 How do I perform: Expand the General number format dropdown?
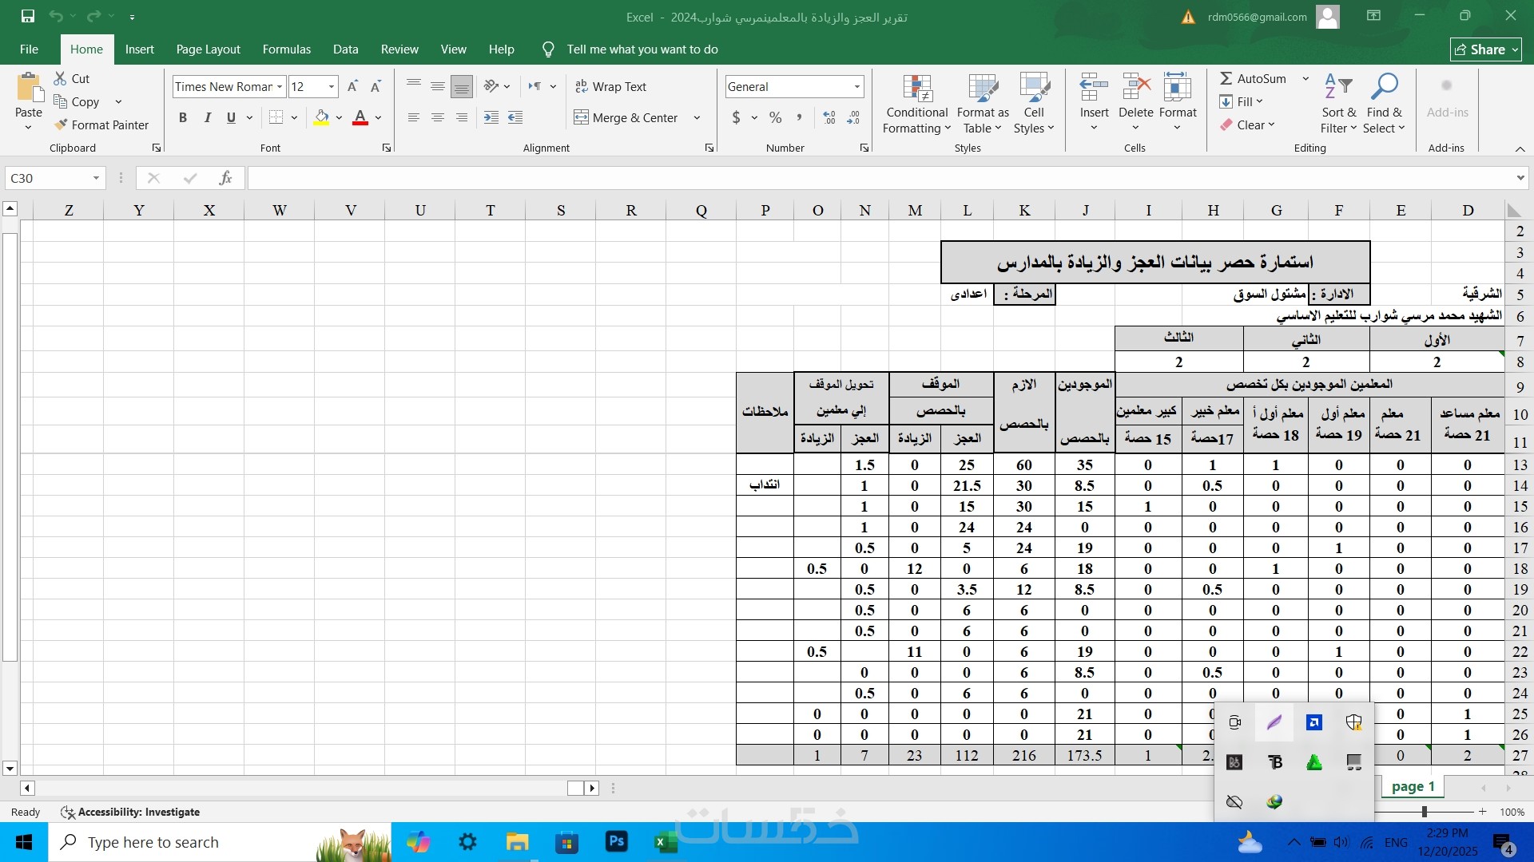[x=856, y=86]
